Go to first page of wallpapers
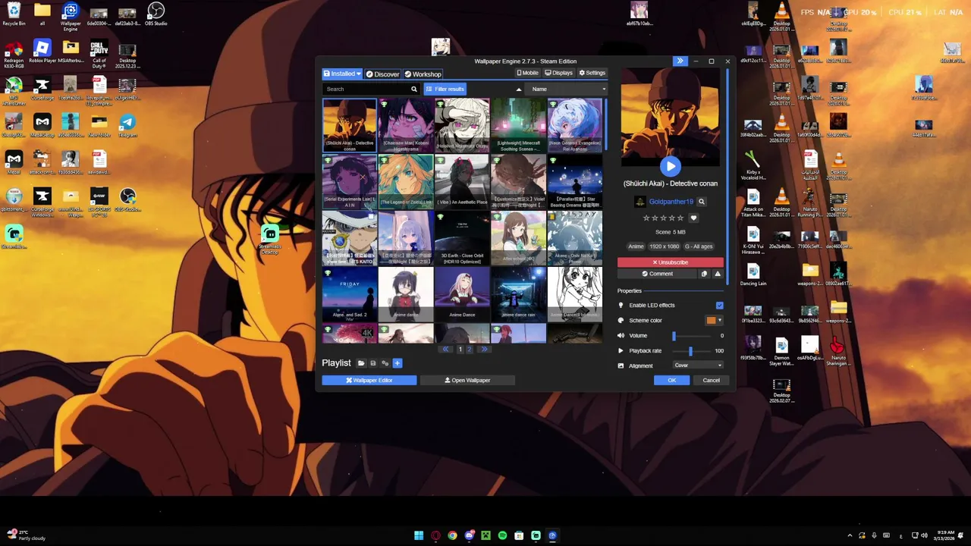Image resolution: width=971 pixels, height=546 pixels. (x=446, y=349)
